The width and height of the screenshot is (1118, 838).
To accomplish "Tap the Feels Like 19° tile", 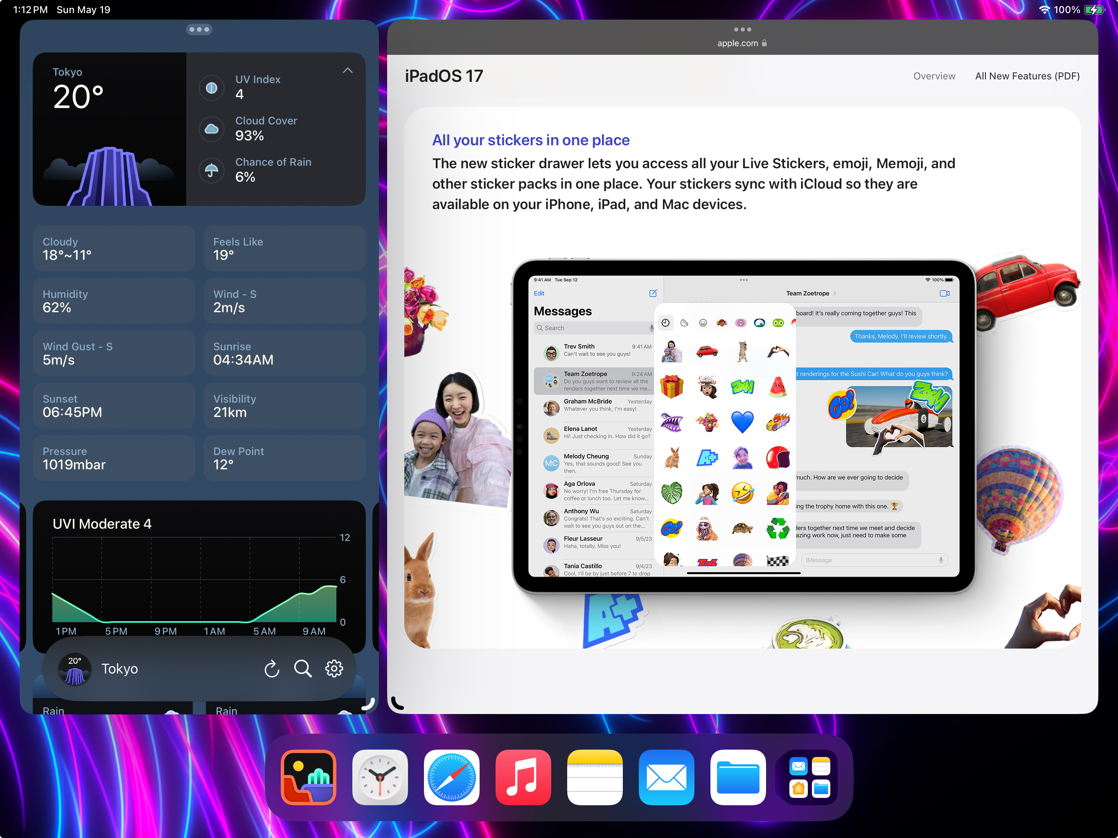I will coord(284,248).
